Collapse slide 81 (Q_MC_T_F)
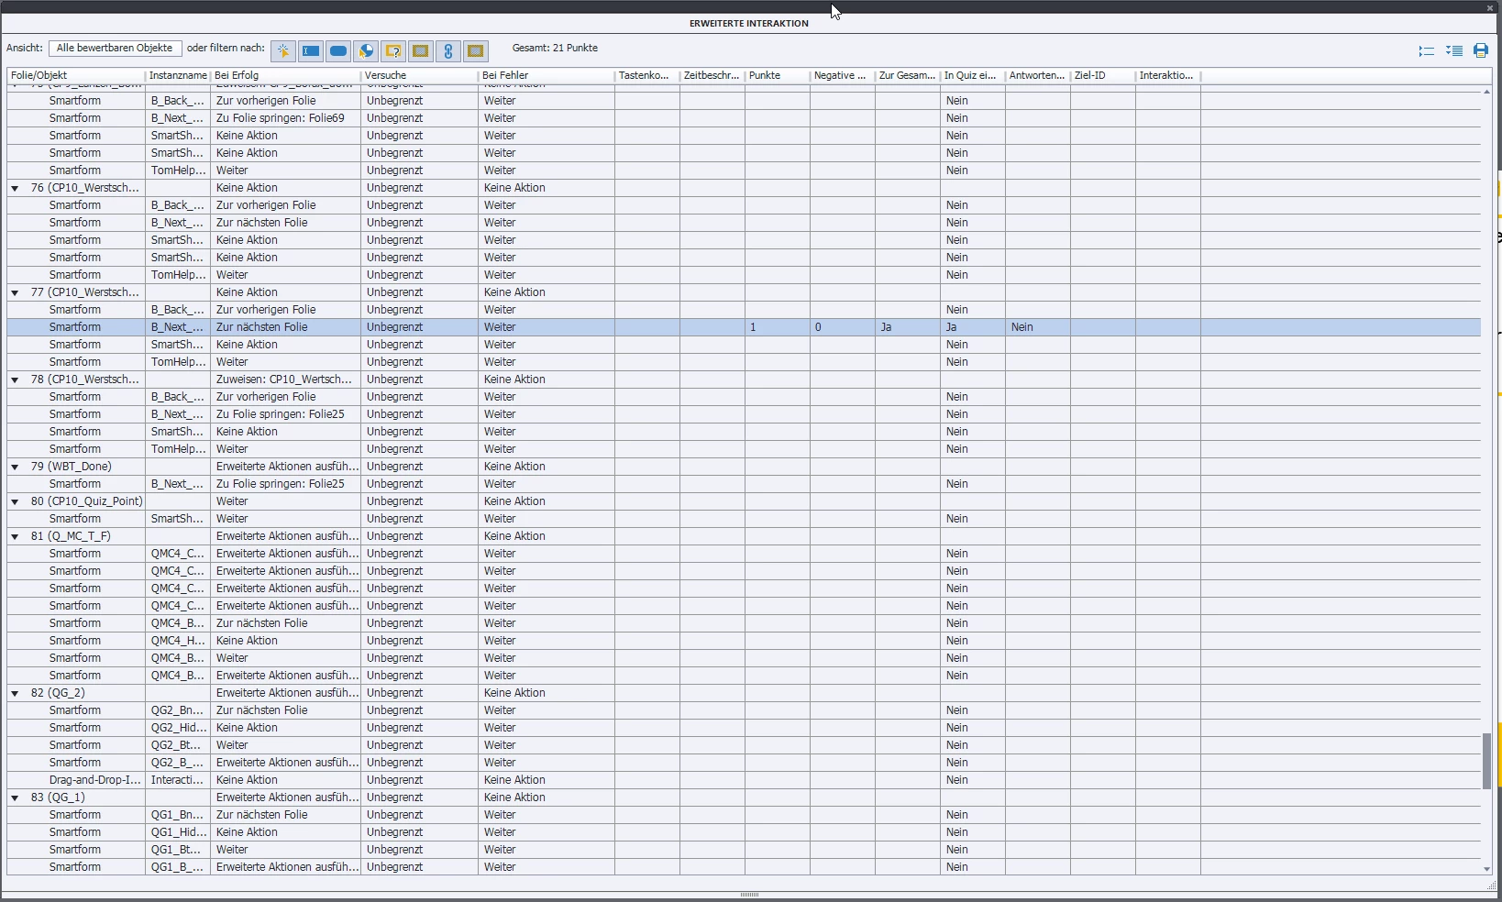Screen dimensions: 1502x902 coord(15,536)
